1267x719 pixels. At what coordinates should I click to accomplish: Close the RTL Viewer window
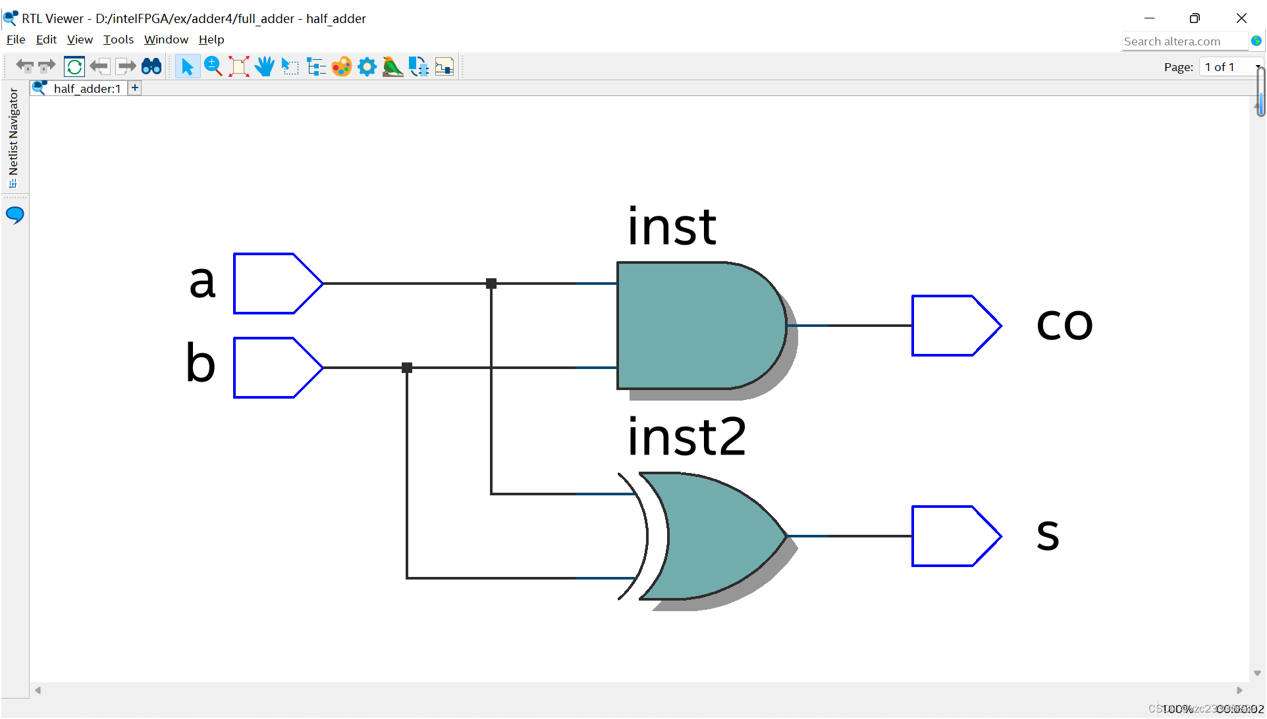click(1241, 18)
